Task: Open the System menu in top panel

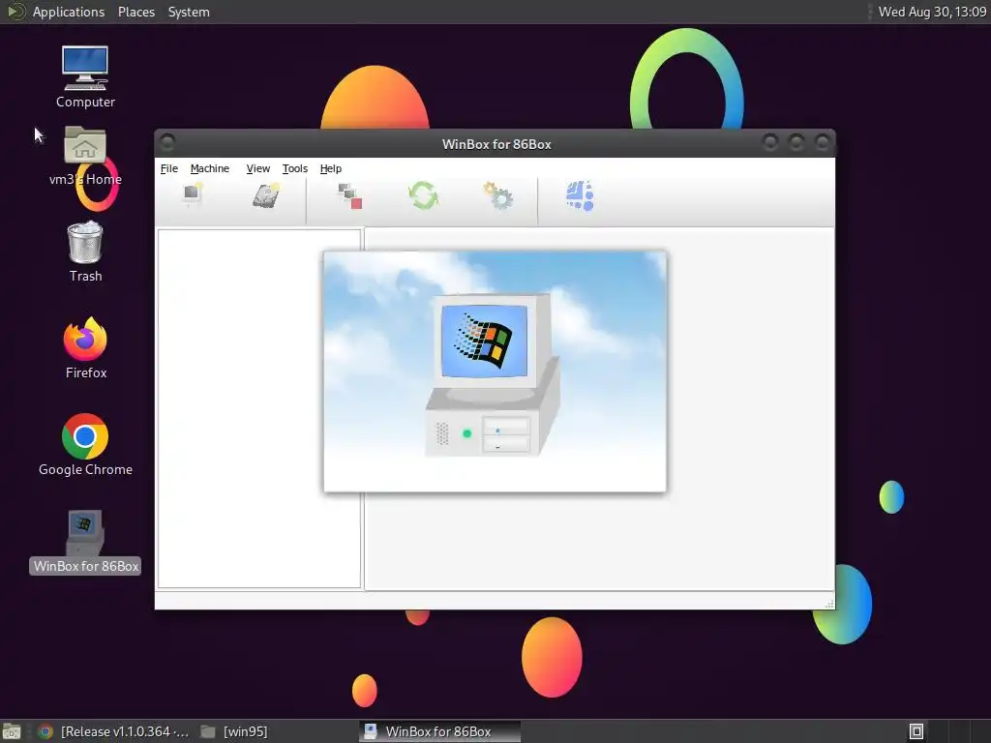Action: click(x=189, y=12)
